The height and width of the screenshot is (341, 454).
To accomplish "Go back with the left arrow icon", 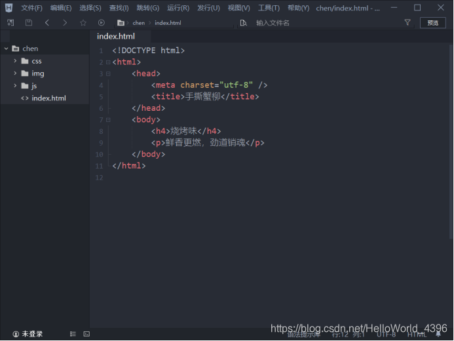I will click(47, 22).
